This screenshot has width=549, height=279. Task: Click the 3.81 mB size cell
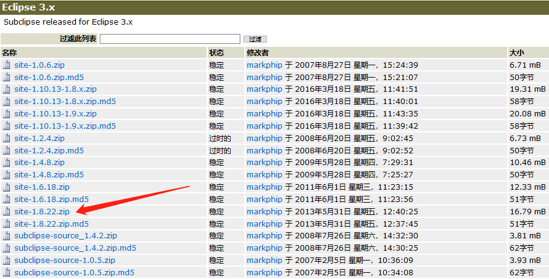point(525,236)
